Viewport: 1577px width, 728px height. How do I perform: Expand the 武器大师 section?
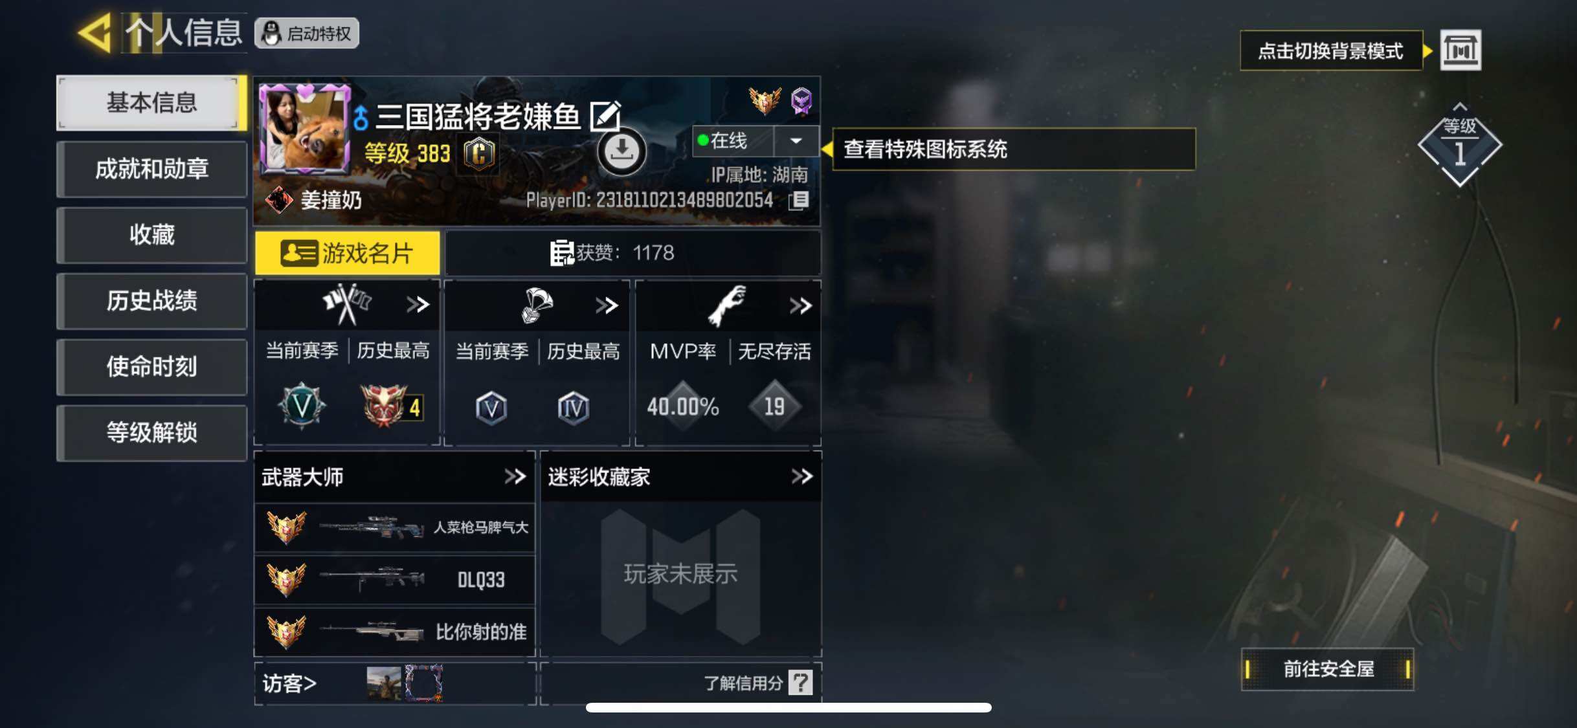pyautogui.click(x=515, y=477)
